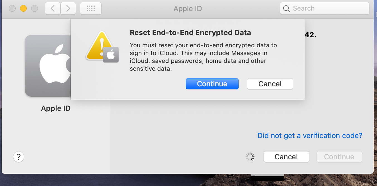Click the greyed-out Continue button
Screen dimensions: 377x186
(x=339, y=157)
